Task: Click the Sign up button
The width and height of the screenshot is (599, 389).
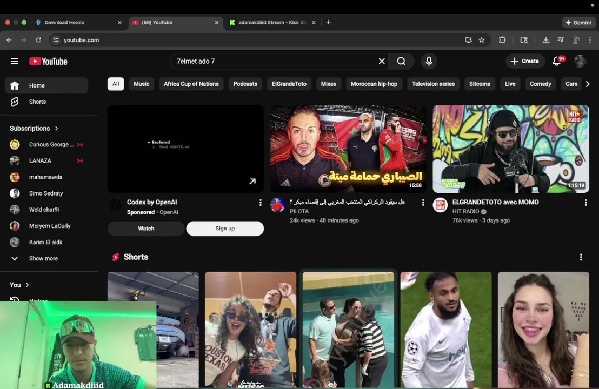Action: click(x=225, y=229)
